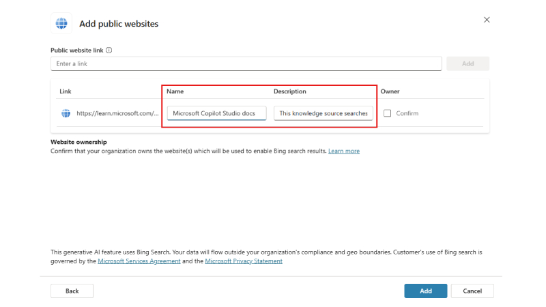The height and width of the screenshot is (307, 546).
Task: Edit the description field text
Action: (323, 113)
